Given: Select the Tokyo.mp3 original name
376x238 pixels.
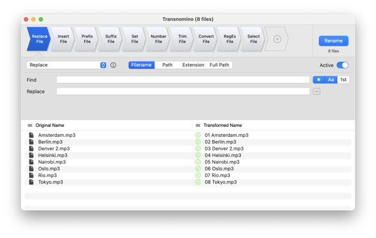Looking at the screenshot, I should point(51,182).
